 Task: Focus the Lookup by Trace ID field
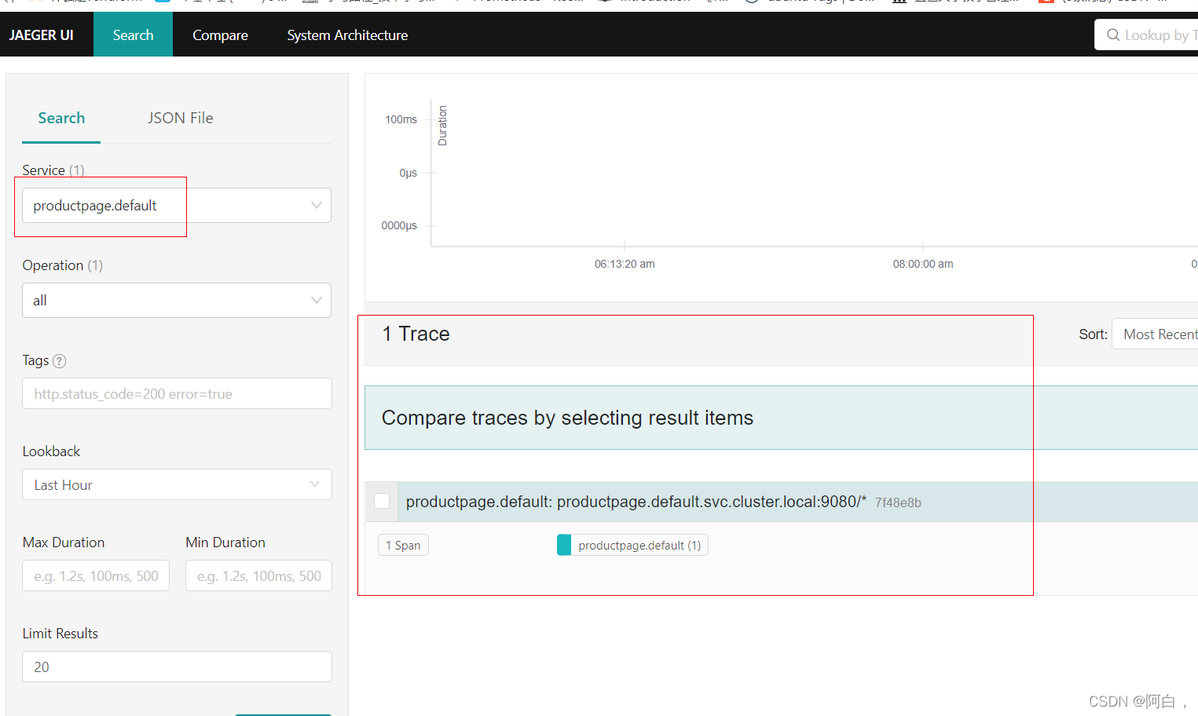click(x=1147, y=35)
